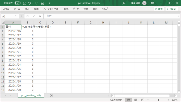The image size is (181, 102).
Task: Select row 10 header
Action: 3,65
